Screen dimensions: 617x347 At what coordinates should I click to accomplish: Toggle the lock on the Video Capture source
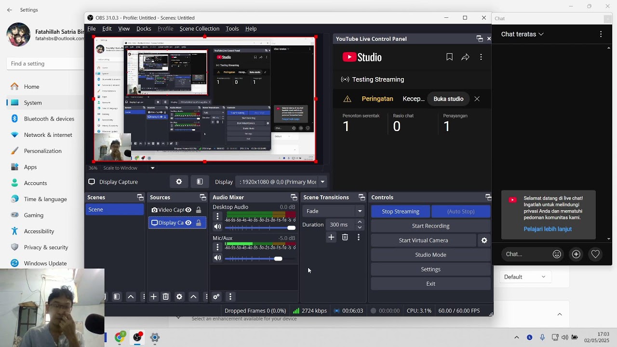[x=199, y=210]
